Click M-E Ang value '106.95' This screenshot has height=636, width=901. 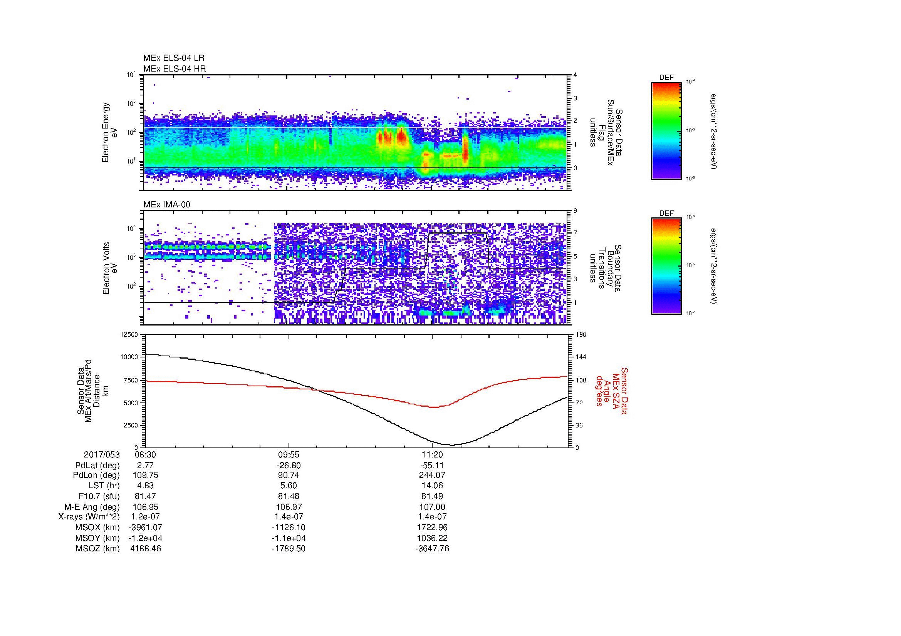[x=145, y=507]
